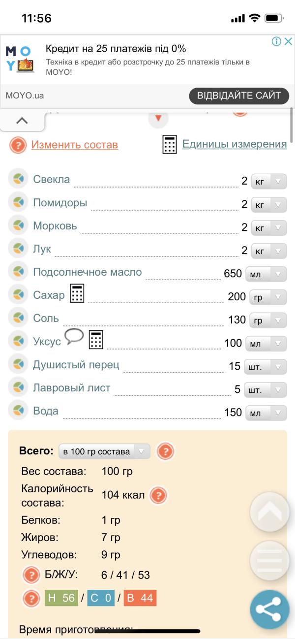Open the Всего 'в 100 гр состава' dropdown
The image size is (295, 639).
tap(104, 451)
